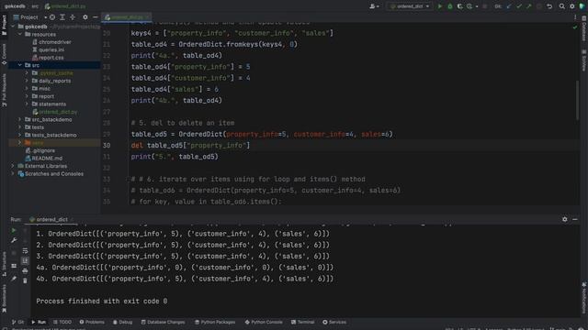Image resolution: width=588 pixels, height=330 pixels.
Task: Click gokcedb breadcrumb in navigation bar
Action: coord(15,6)
